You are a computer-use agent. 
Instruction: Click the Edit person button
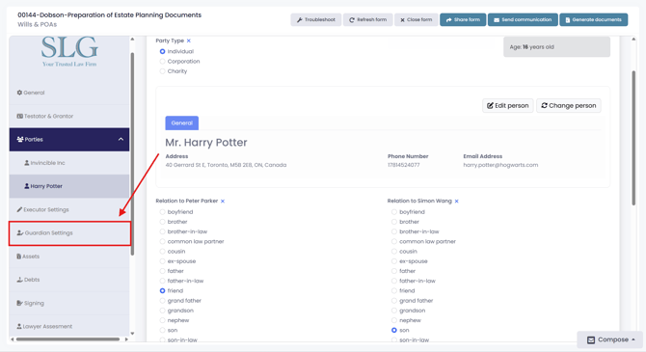tap(507, 105)
